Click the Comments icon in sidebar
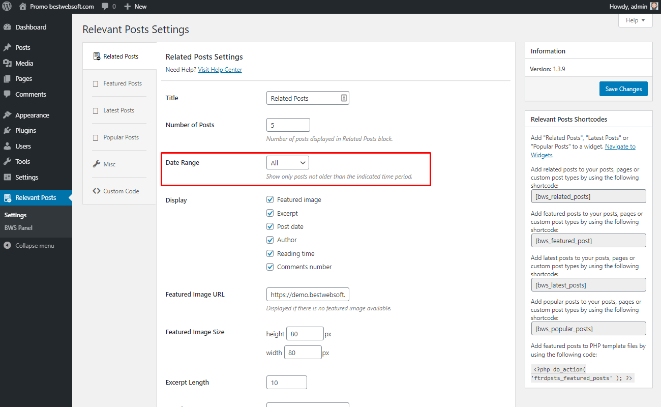Screen dimensions: 661x407 coord(7,94)
